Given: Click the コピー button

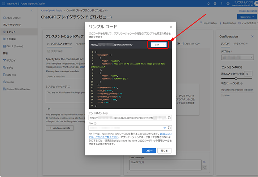Looking at the screenshot, I should [x=149, y=151].
